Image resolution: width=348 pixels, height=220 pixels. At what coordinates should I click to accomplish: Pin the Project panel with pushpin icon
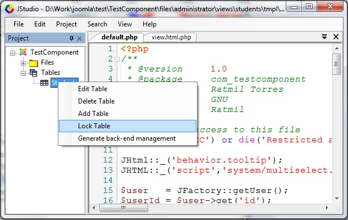click(x=71, y=38)
